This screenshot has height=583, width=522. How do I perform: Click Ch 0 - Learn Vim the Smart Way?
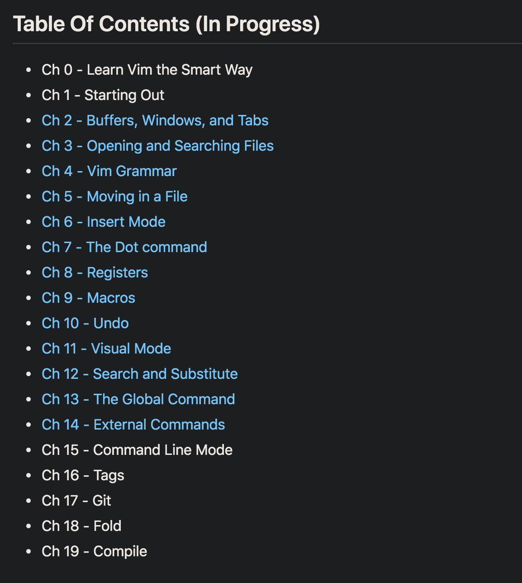(x=147, y=70)
